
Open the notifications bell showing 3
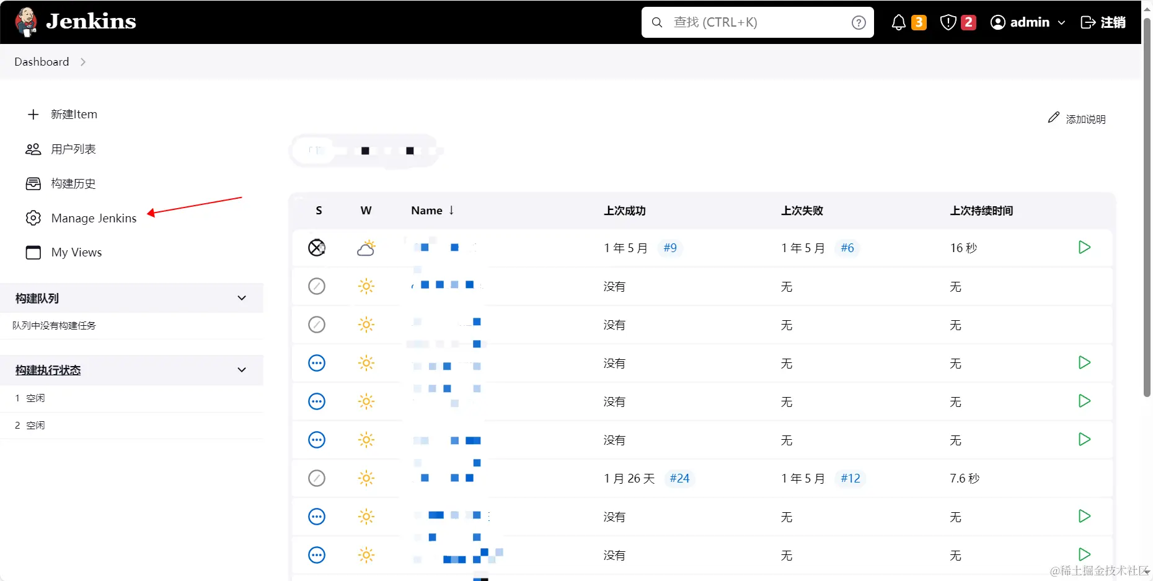(908, 22)
